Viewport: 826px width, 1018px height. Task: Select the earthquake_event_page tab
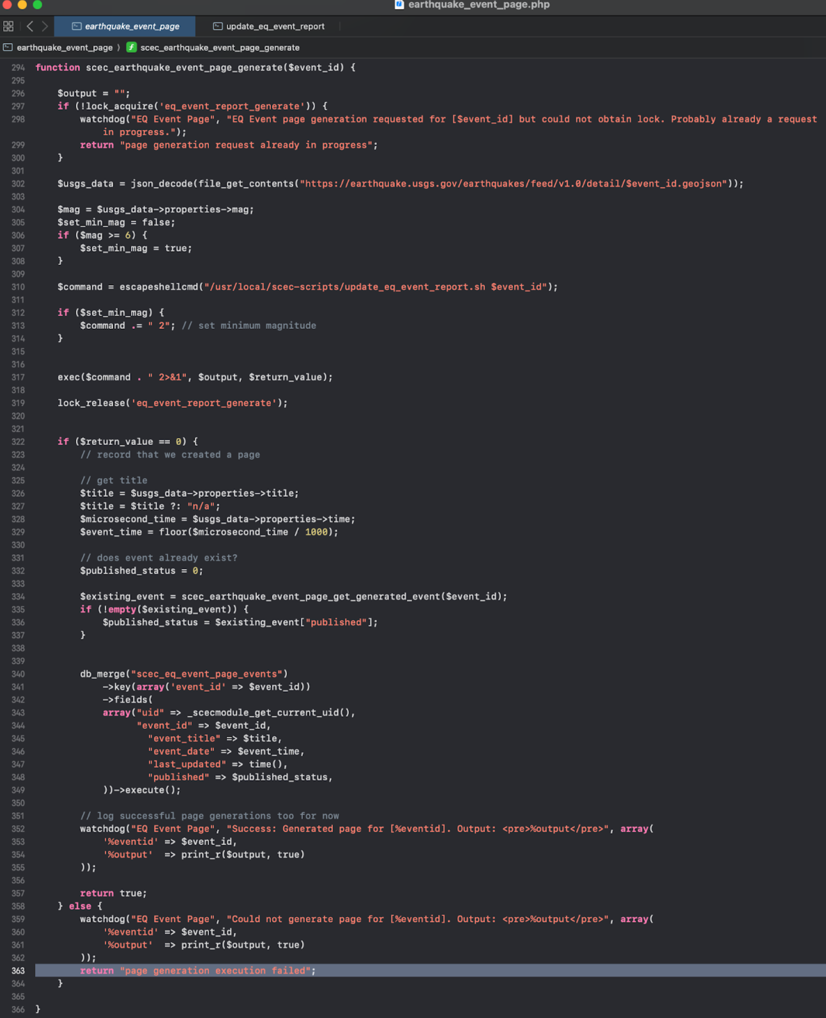pos(125,26)
